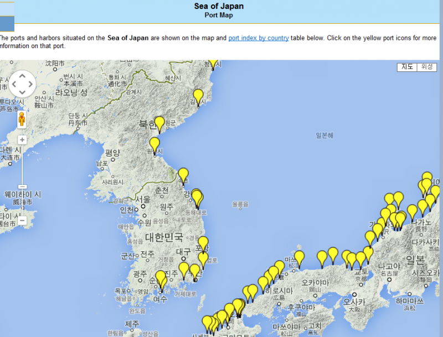
Task: Zoom in with the plus button
Action: 22,140
